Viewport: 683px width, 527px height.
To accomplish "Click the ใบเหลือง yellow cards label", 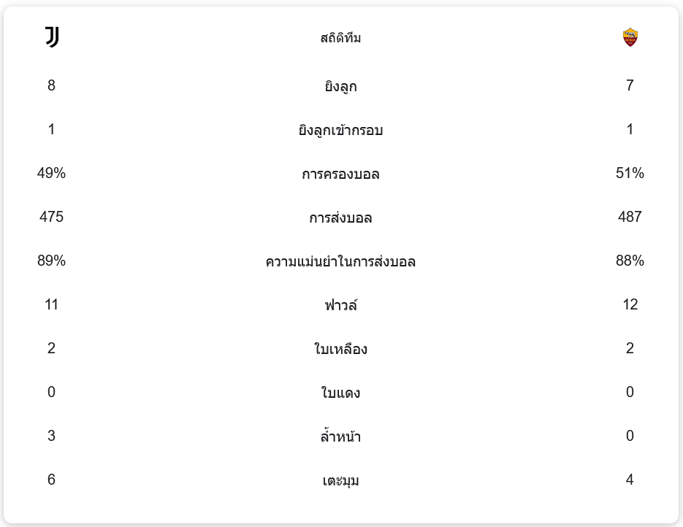I will [340, 350].
